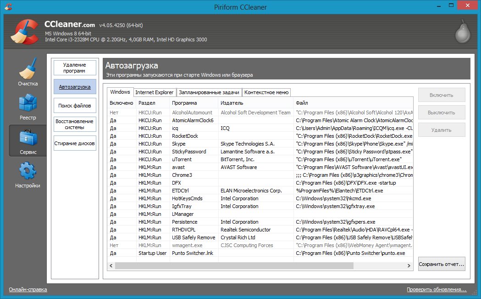The height and width of the screenshot is (299, 481).
Task: Click Сохранить отчет button
Action: pos(441,264)
